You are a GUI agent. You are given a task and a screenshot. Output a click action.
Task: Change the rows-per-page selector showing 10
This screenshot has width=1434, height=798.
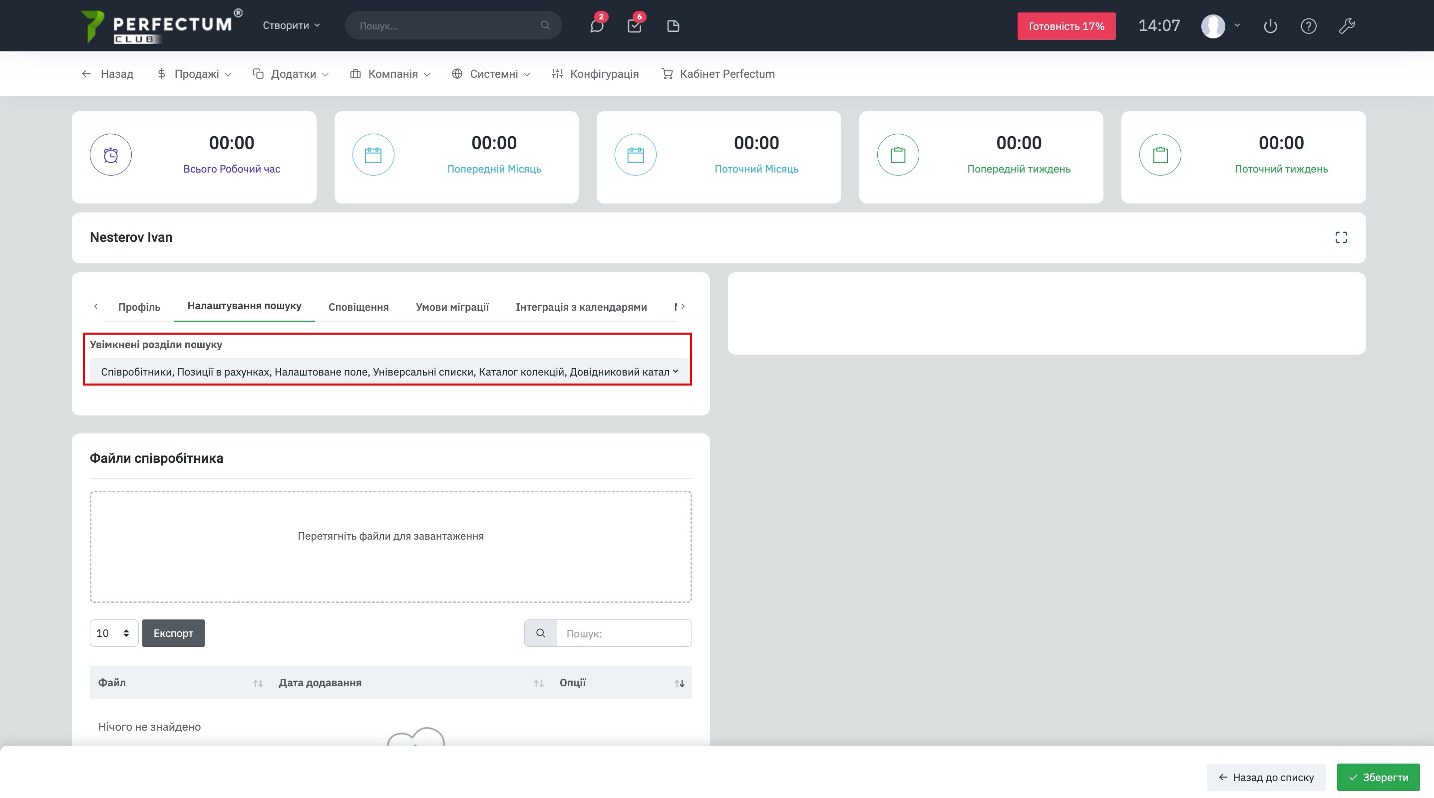pos(113,633)
